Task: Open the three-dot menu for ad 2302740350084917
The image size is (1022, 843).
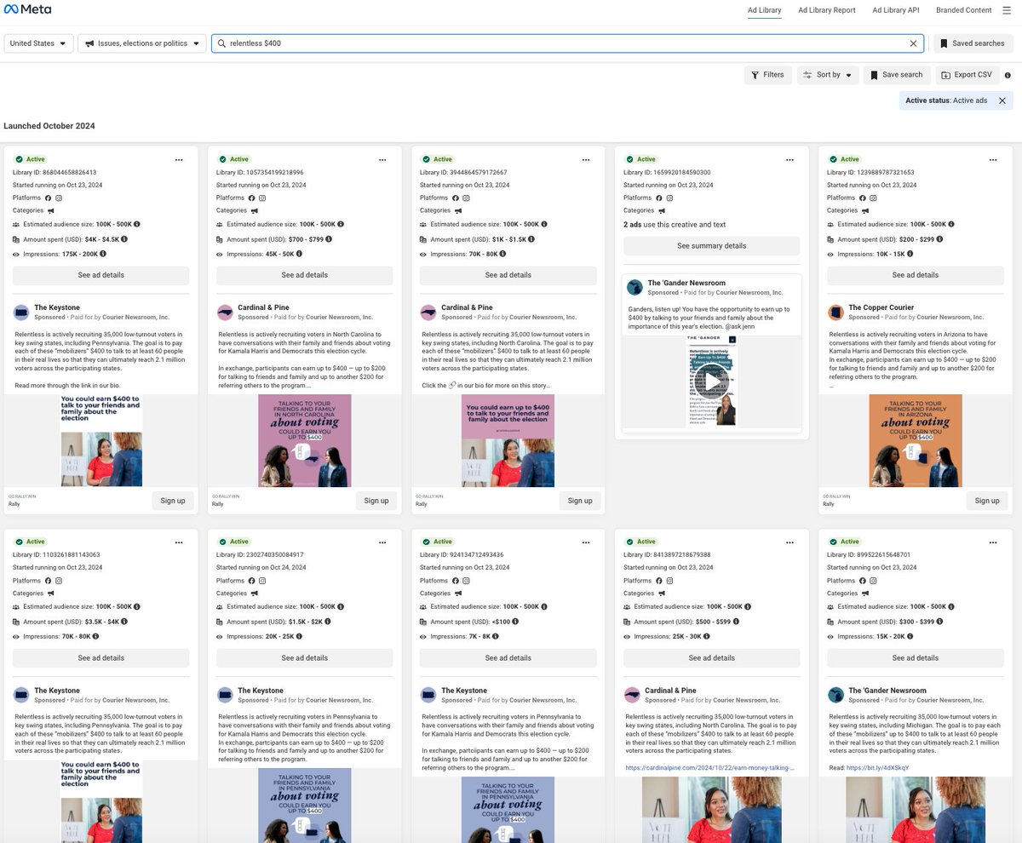Action: [x=382, y=542]
